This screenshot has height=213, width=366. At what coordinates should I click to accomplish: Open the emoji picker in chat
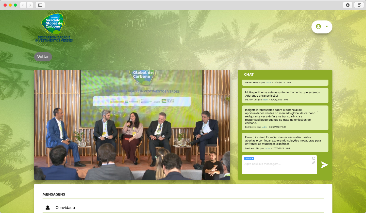coord(314,158)
